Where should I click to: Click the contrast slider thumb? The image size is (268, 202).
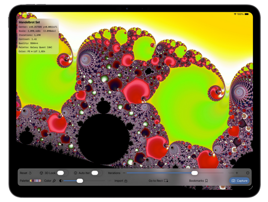[80, 181]
